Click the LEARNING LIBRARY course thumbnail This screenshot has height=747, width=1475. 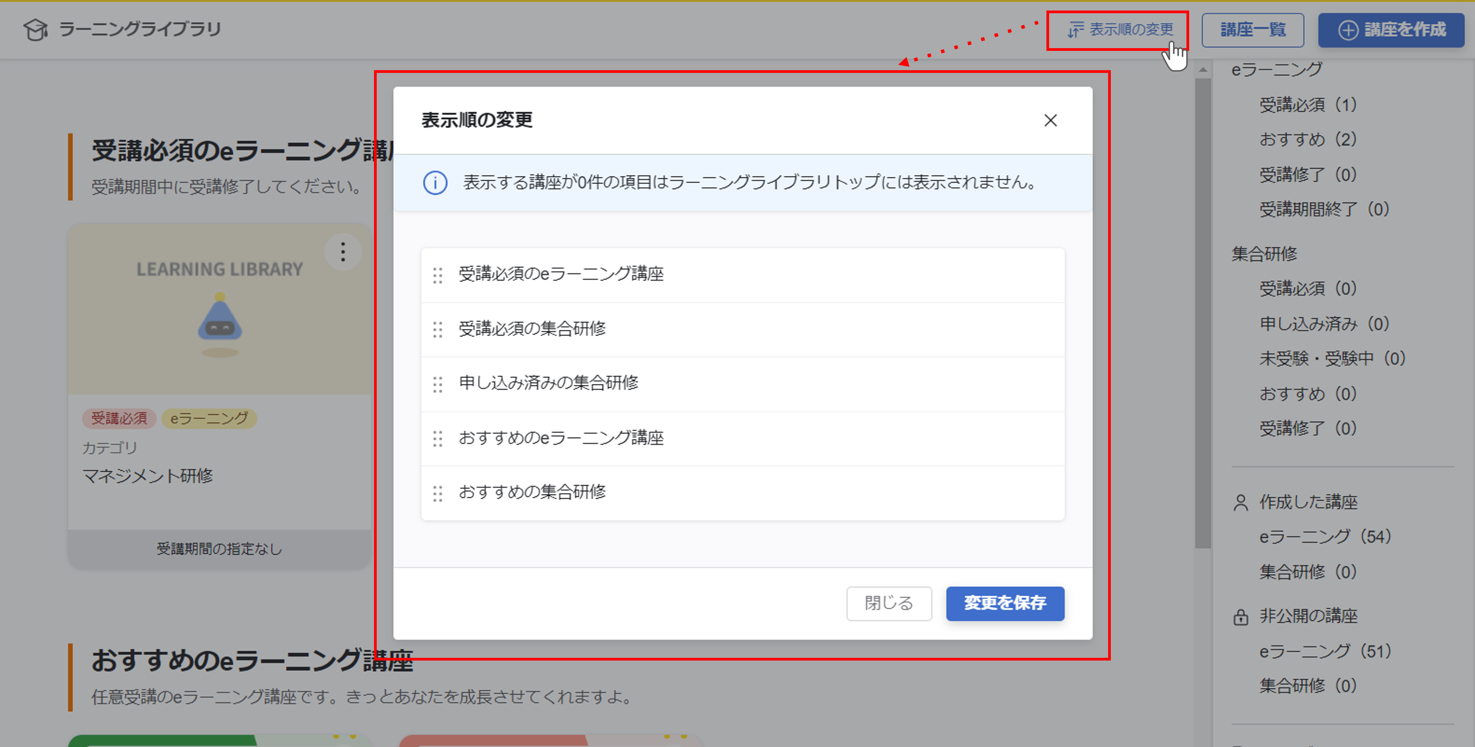point(220,309)
